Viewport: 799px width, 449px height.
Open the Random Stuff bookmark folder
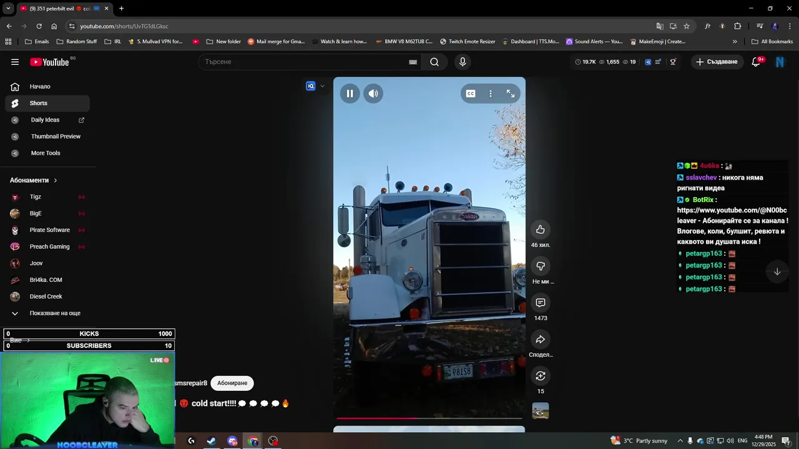click(x=77, y=42)
